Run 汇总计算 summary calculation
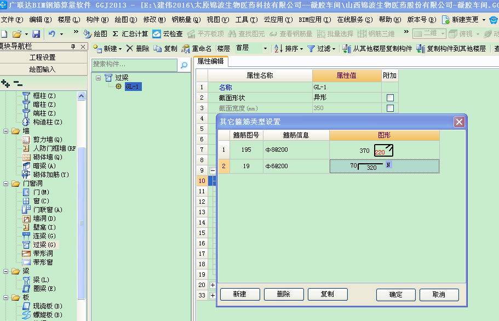The height and width of the screenshot is (321, 499). [x=130, y=34]
